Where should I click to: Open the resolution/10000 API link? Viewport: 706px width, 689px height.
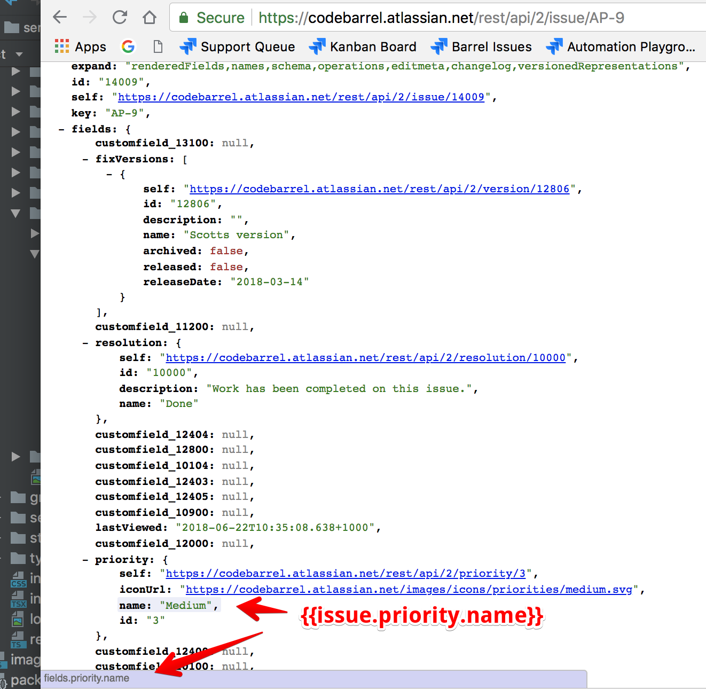point(365,358)
